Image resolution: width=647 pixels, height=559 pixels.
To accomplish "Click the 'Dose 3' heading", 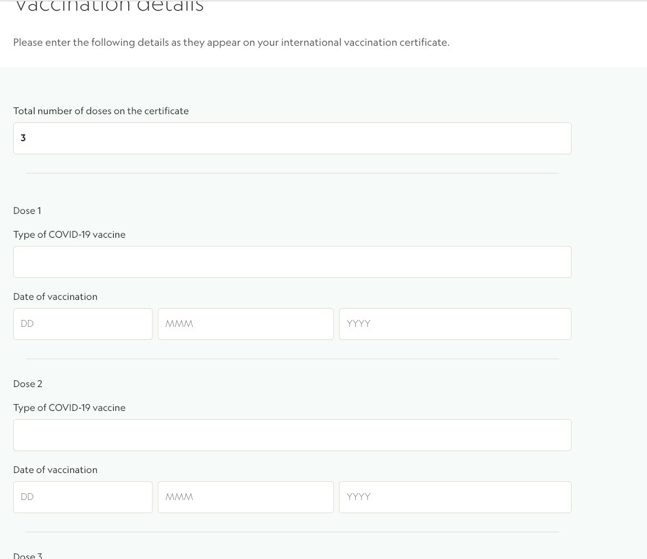I will click(x=28, y=555).
